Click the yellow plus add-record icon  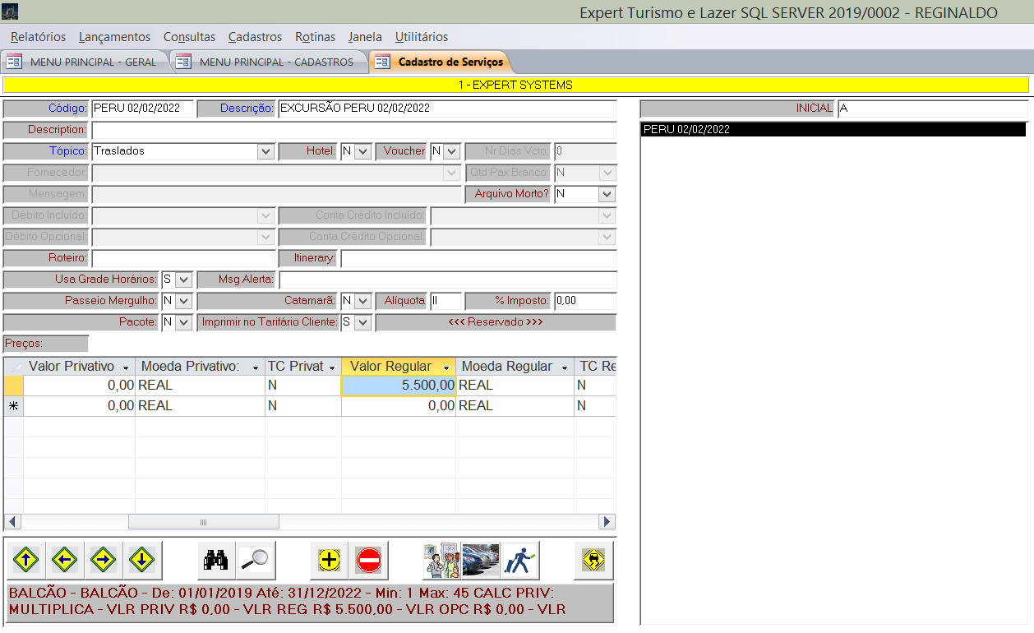(x=329, y=561)
